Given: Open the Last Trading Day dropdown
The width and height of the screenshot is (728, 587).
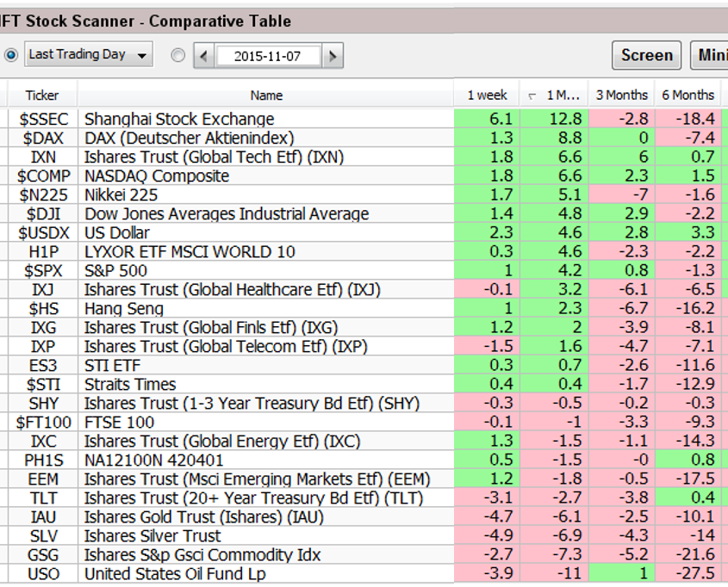Looking at the screenshot, I should pos(89,55).
